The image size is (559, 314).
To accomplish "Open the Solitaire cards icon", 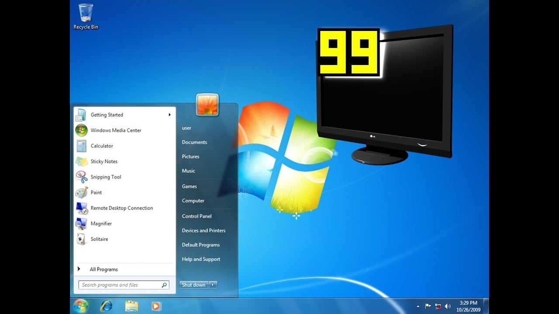I will point(81,239).
